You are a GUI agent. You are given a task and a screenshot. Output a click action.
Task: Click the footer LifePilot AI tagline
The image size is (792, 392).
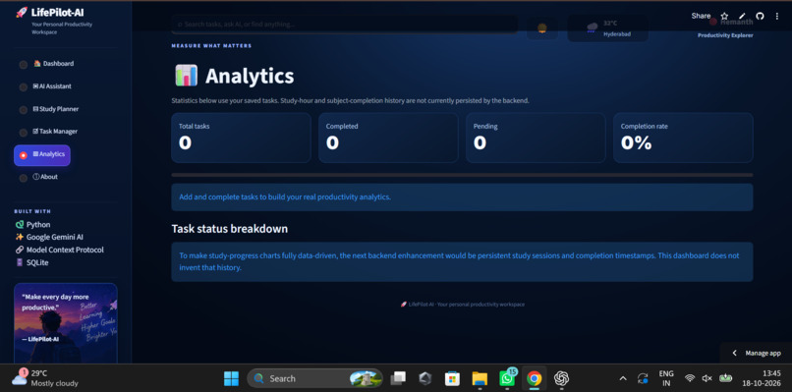click(462, 305)
